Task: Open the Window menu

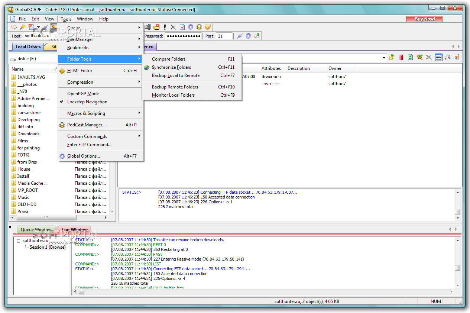Action: coord(85,19)
